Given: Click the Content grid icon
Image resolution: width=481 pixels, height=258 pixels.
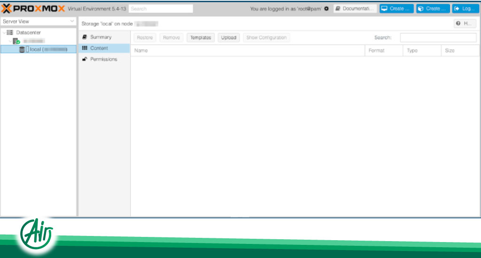Looking at the screenshot, I should coord(85,48).
